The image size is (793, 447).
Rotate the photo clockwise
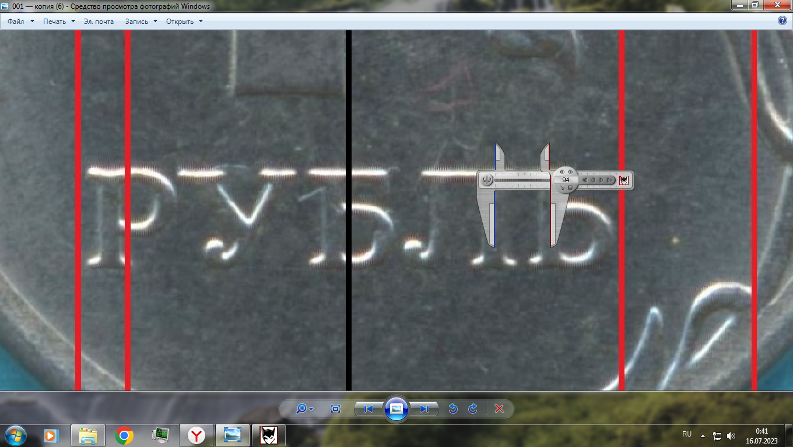click(473, 409)
